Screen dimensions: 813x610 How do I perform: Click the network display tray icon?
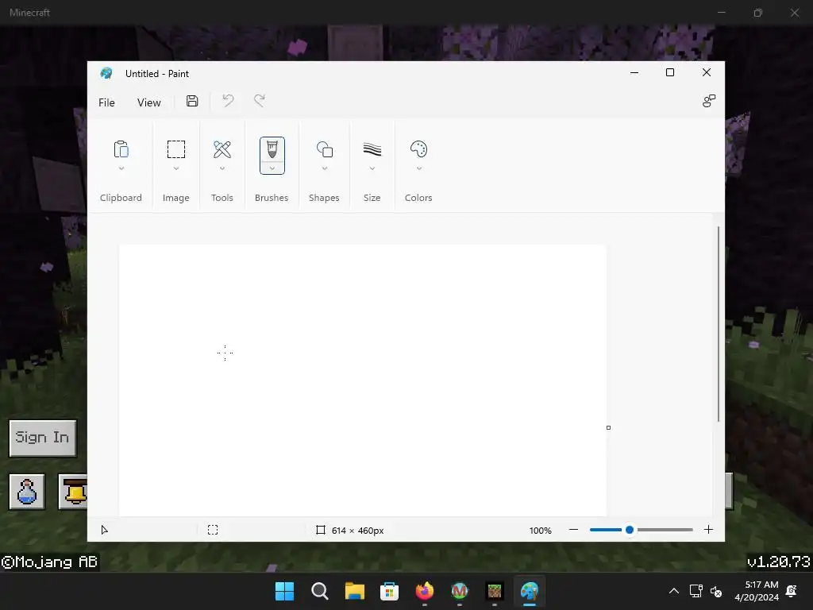[695, 591]
